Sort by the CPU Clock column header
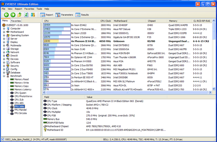This screenshot has width=217, height=142. pos(105,21)
